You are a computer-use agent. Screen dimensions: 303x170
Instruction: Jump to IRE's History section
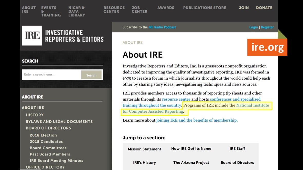pyautogui.click(x=144, y=163)
